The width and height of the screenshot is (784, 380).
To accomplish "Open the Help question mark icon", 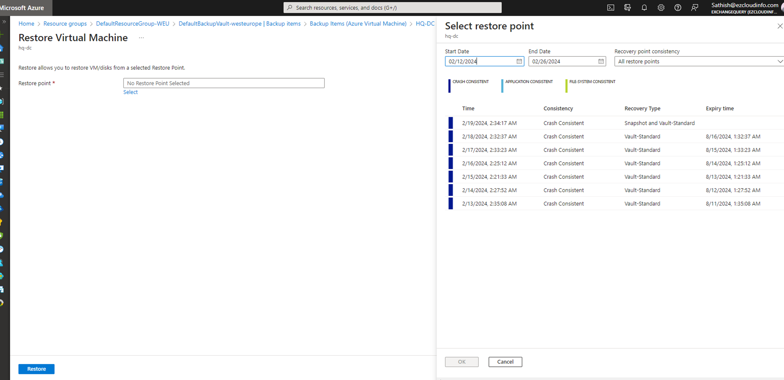I will tap(677, 8).
